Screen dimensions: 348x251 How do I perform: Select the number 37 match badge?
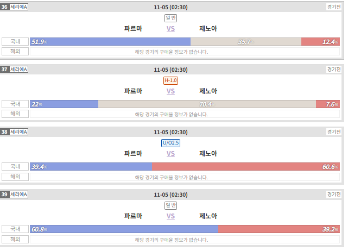point(4,70)
